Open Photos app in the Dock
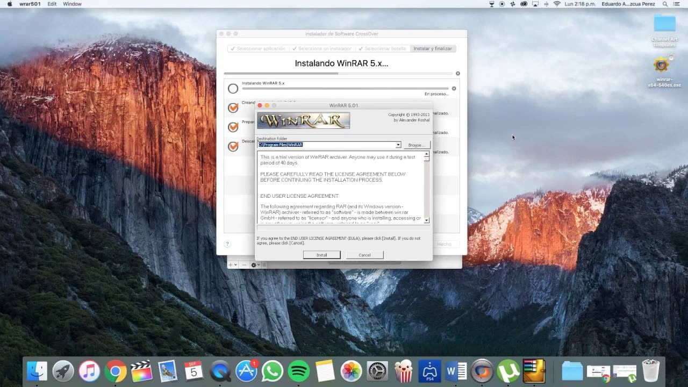 [x=351, y=371]
